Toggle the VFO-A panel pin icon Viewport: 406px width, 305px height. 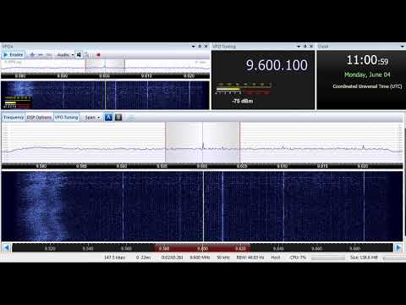tap(200, 46)
